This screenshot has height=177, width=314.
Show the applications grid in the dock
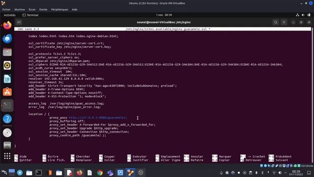coord(7,156)
